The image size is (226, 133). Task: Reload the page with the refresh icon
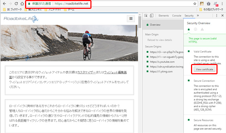pyautogui.click(x=16, y=4)
